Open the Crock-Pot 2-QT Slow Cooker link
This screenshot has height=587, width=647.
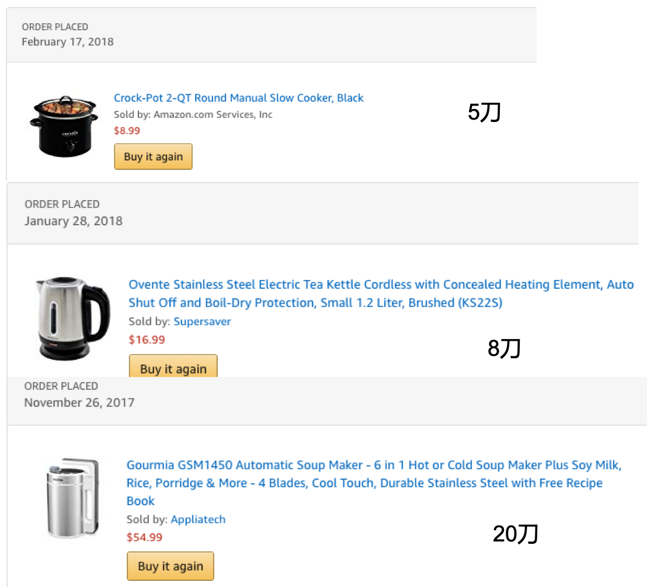pyautogui.click(x=238, y=98)
